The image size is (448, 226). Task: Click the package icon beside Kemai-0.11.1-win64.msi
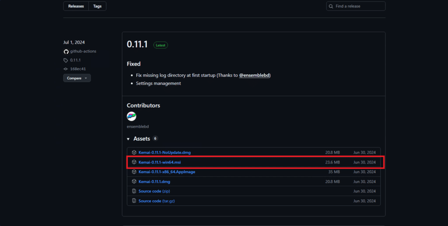[134, 162]
